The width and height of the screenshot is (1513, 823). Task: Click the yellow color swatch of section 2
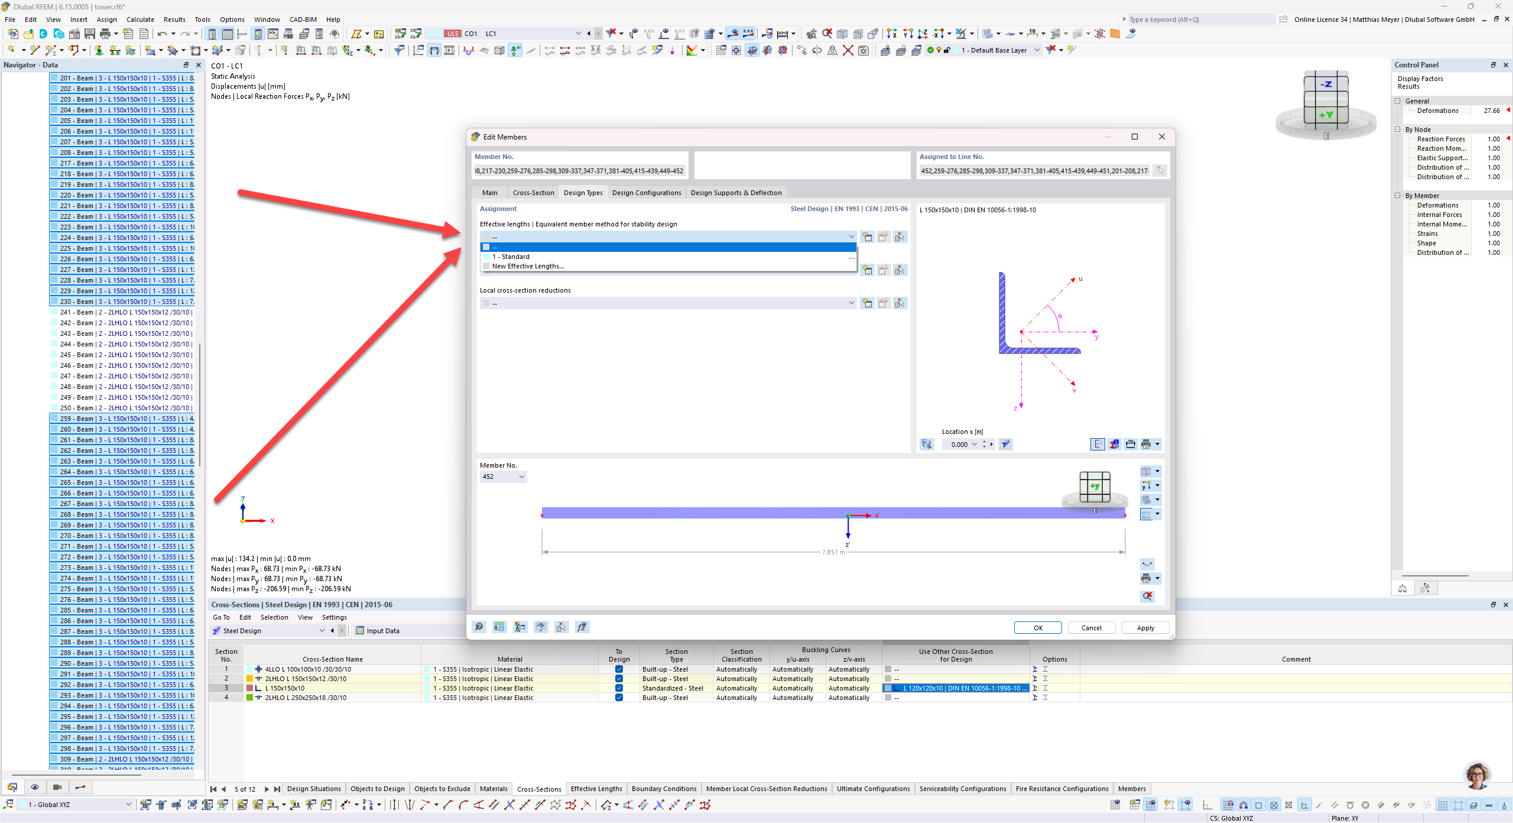[249, 679]
